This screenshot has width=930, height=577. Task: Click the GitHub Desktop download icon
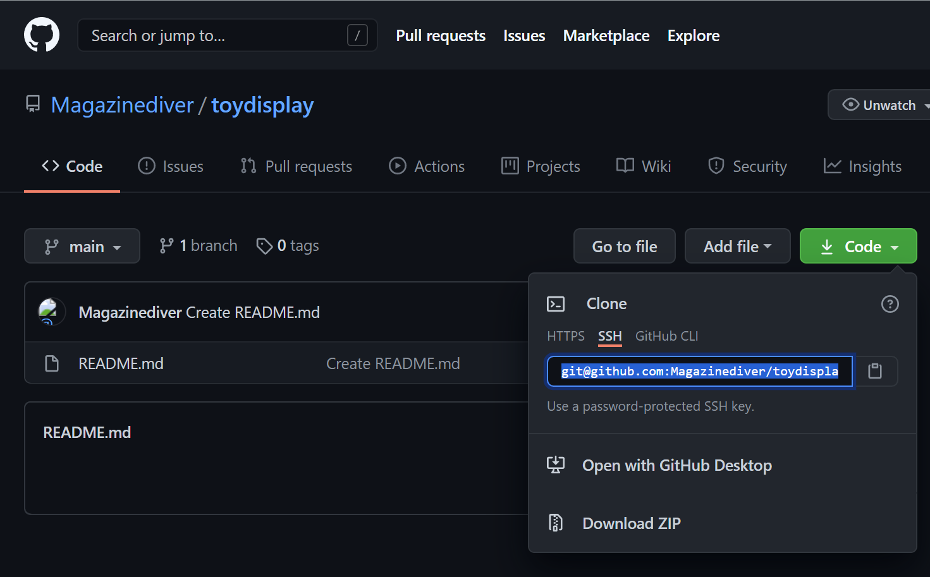tap(556, 465)
